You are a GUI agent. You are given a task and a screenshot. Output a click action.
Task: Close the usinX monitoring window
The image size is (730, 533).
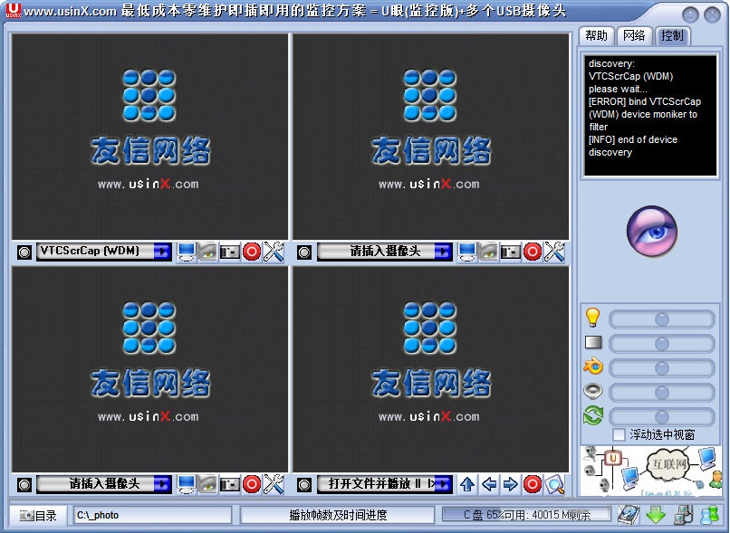tap(712, 14)
